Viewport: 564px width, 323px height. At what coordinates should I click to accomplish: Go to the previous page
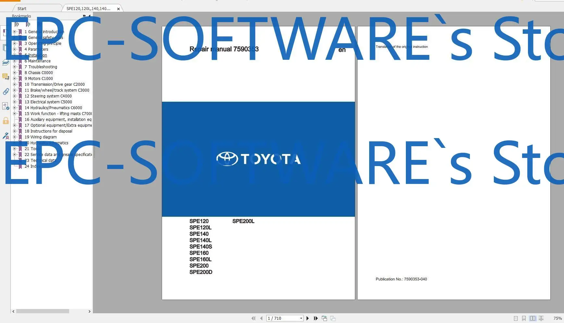[x=261, y=318]
